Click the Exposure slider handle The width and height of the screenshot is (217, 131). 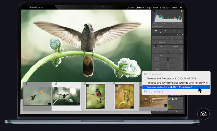(x=168, y=58)
